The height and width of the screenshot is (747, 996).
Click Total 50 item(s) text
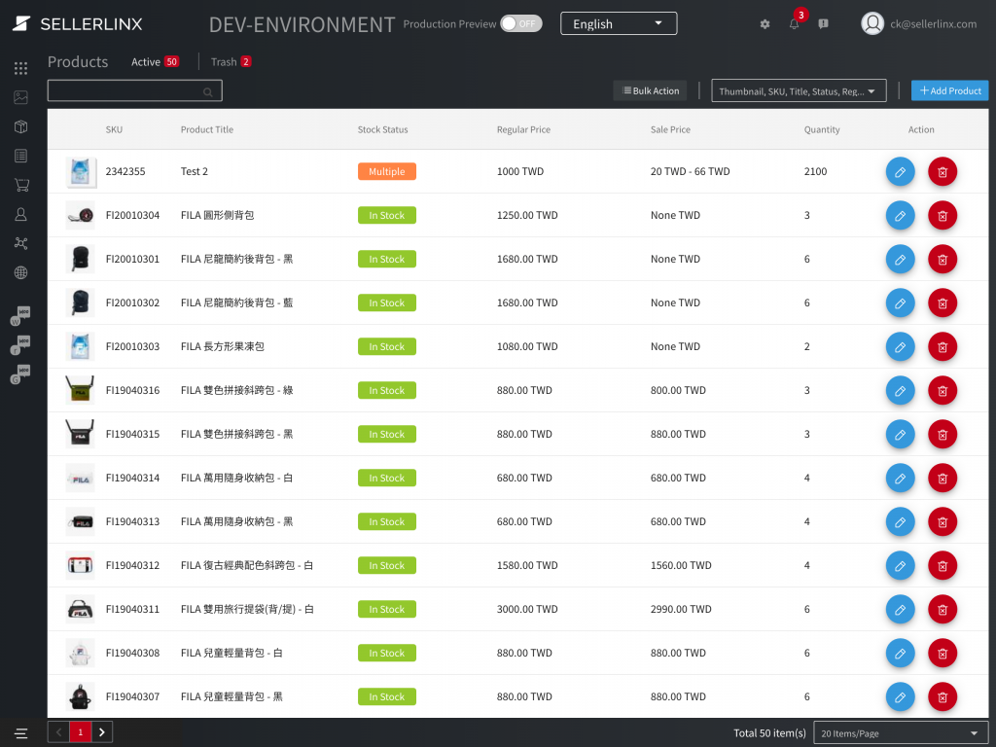[770, 733]
